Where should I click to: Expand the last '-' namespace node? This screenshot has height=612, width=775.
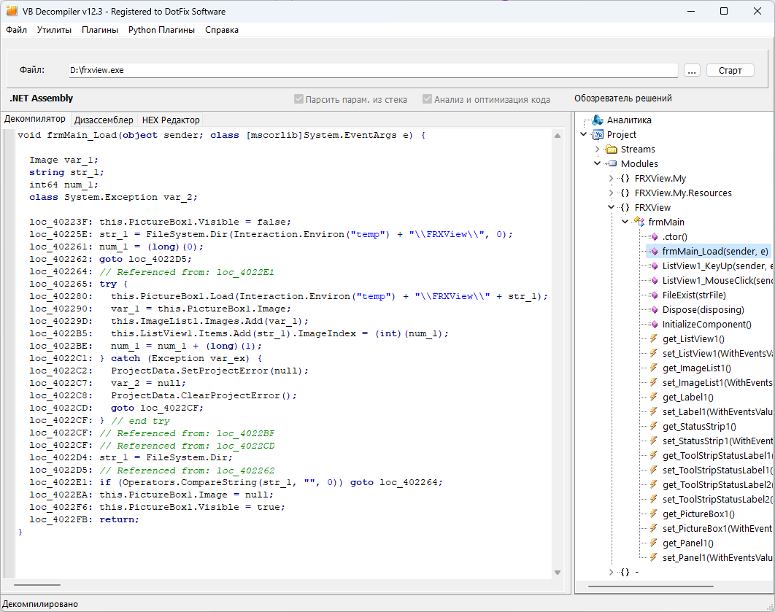(x=612, y=572)
